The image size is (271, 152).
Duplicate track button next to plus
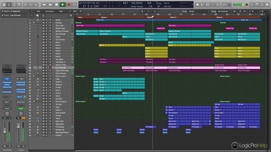tap(38, 16)
